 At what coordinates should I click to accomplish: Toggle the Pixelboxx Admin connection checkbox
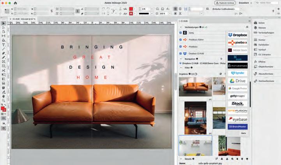(x=180, y=40)
